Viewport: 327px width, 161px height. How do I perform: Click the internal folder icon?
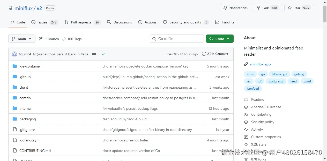[x=15, y=108]
